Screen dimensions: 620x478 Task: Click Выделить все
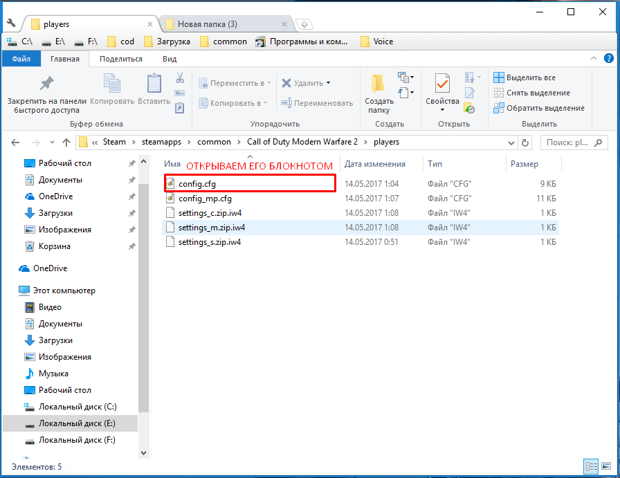click(525, 77)
